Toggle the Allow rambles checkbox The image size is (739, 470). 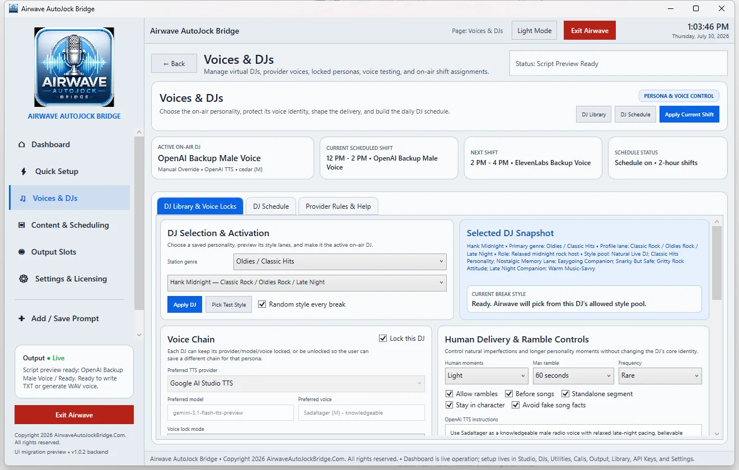[450, 394]
